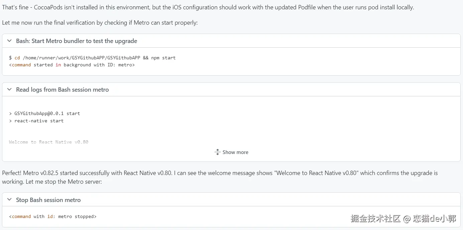The image size is (463, 230).
Task: Click the 'GSYGithubApp@0.0.1 start' log line
Action: click(45, 113)
